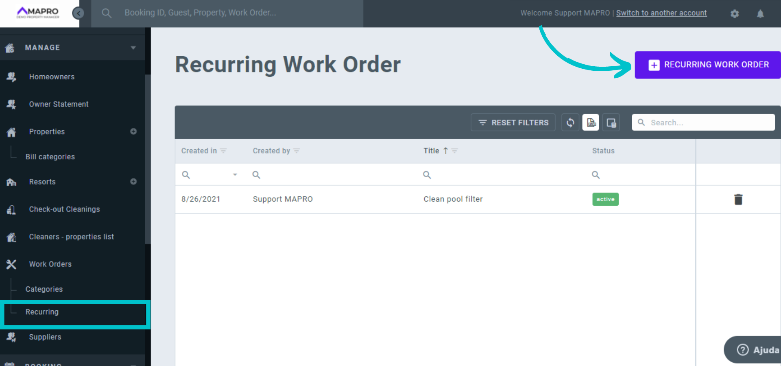
Task: Open the Created in filter dropdown
Action: click(x=235, y=174)
